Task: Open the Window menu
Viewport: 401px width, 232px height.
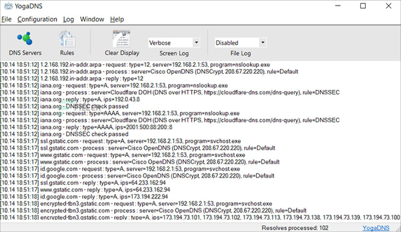Action: (92, 20)
